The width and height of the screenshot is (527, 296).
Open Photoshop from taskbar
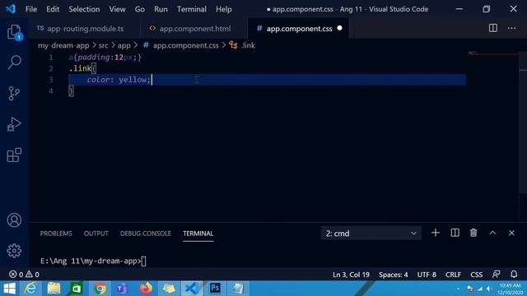pos(215,289)
